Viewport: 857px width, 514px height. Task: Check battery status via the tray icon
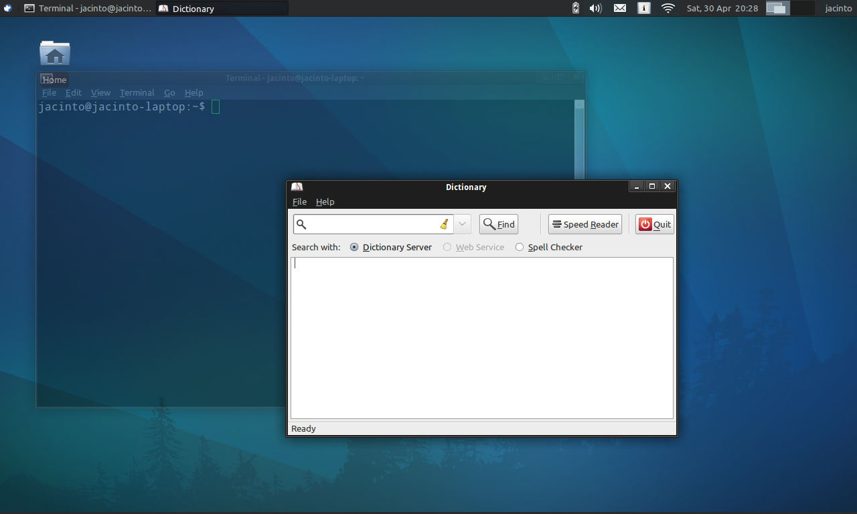point(575,8)
